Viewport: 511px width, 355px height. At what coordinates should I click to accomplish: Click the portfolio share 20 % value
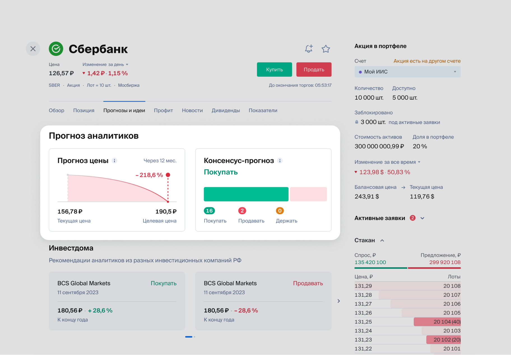pyautogui.click(x=420, y=146)
